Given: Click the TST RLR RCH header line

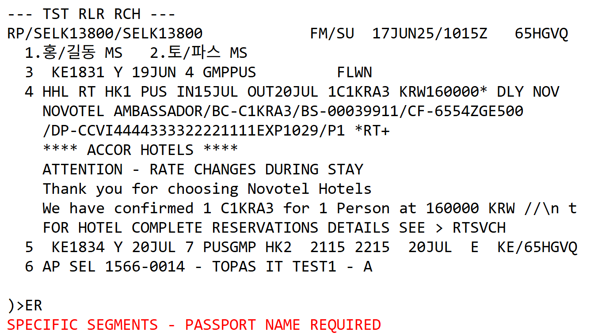Looking at the screenshot, I should (91, 14).
